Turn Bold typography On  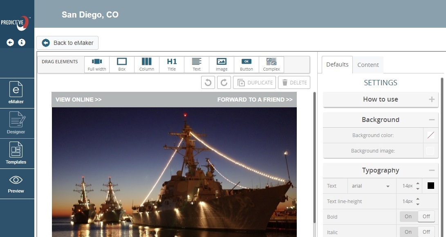tap(408, 217)
